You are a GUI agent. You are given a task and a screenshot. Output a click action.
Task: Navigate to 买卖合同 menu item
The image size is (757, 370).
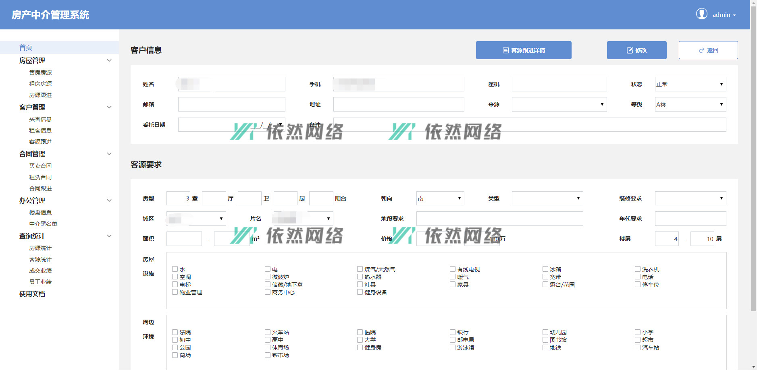click(40, 166)
